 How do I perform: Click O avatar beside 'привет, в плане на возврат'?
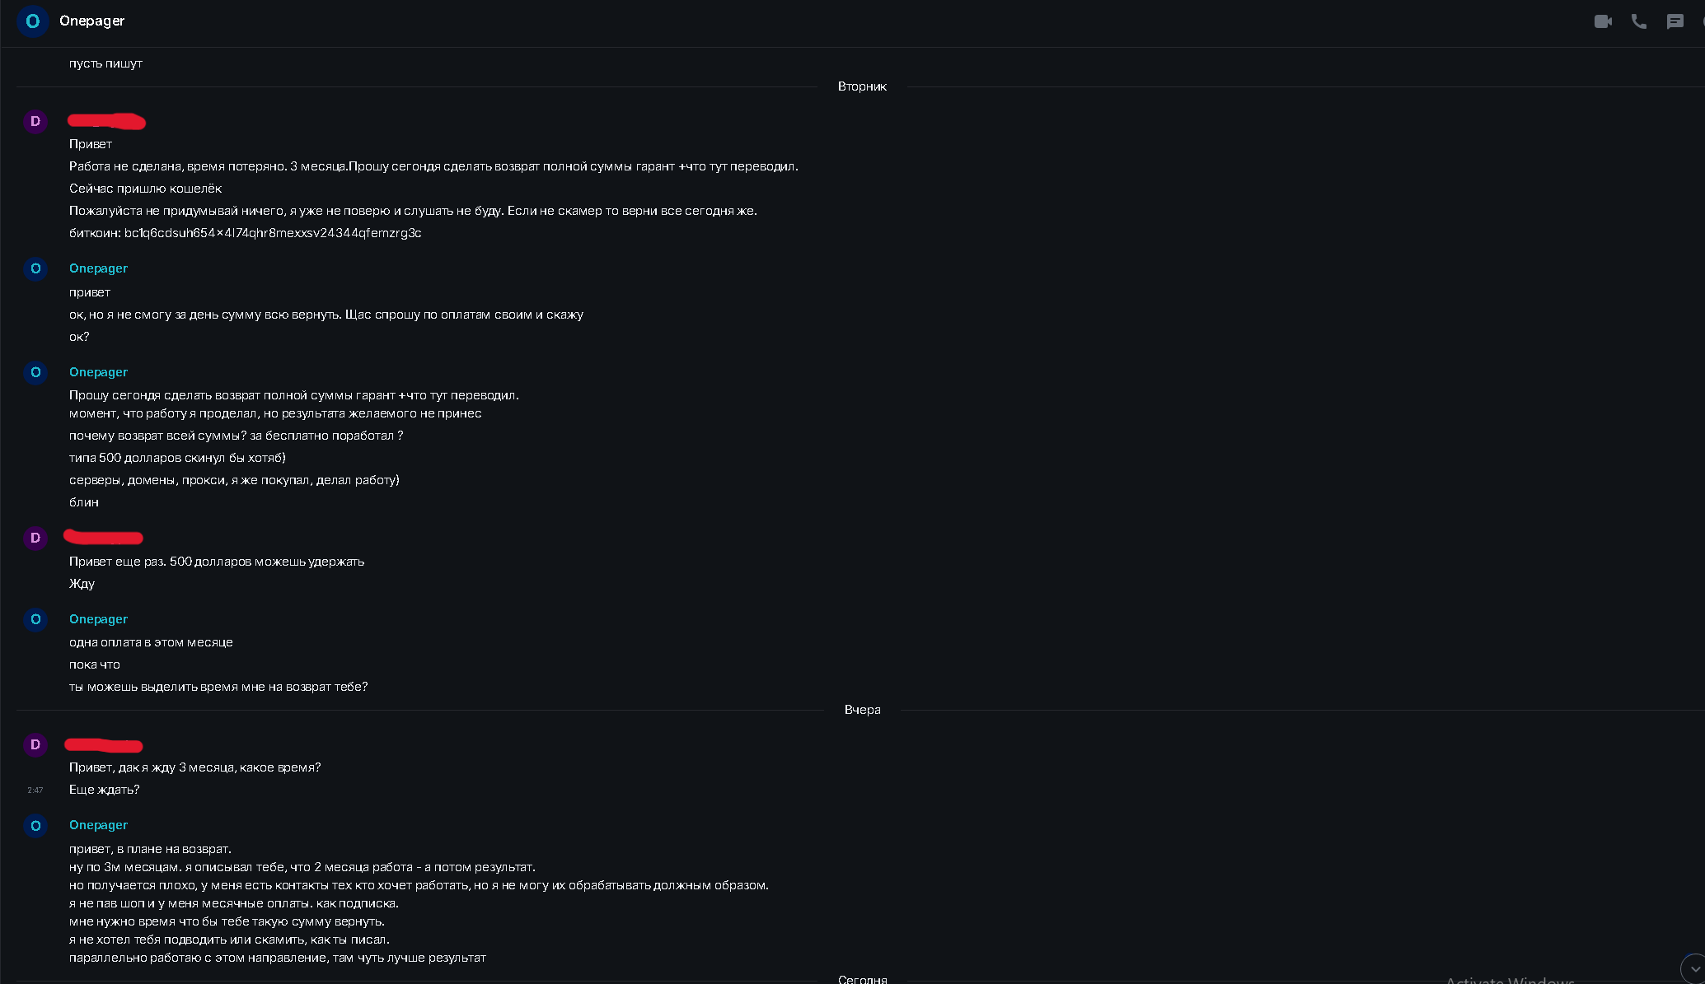click(x=35, y=825)
